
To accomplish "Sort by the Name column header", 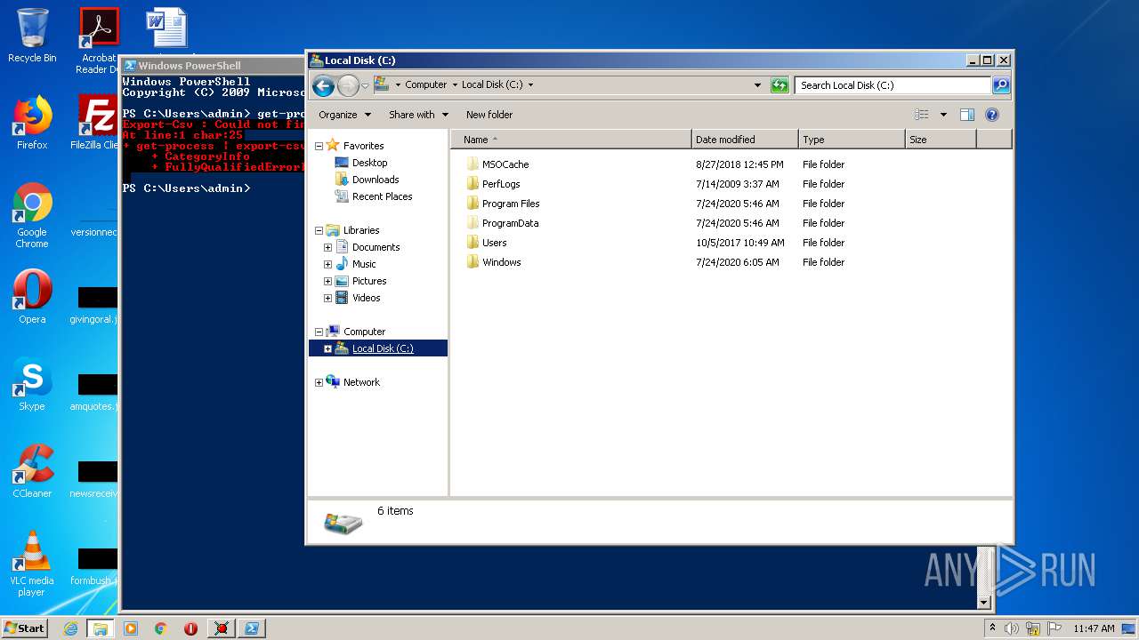I will tap(570, 140).
